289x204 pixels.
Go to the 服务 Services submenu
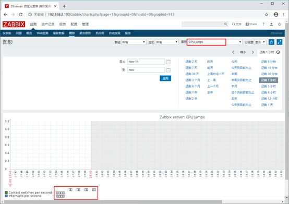128,33
